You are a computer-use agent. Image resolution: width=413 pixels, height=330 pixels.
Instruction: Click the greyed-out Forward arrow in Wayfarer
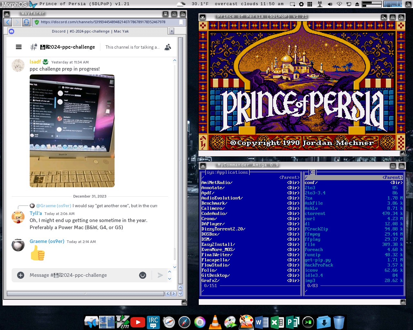pos(17,22)
